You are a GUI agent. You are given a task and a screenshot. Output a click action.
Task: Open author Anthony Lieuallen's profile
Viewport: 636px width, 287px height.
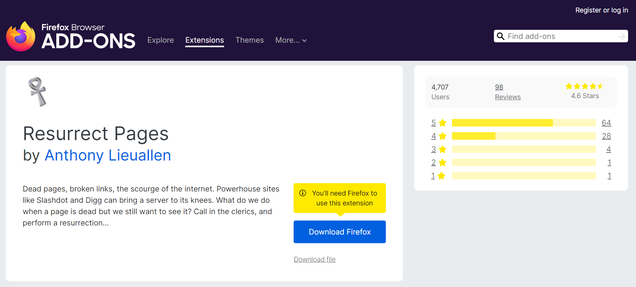108,155
